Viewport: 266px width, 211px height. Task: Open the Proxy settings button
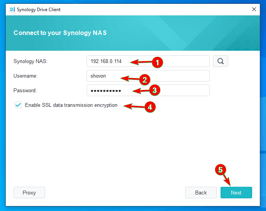[x=29, y=193]
